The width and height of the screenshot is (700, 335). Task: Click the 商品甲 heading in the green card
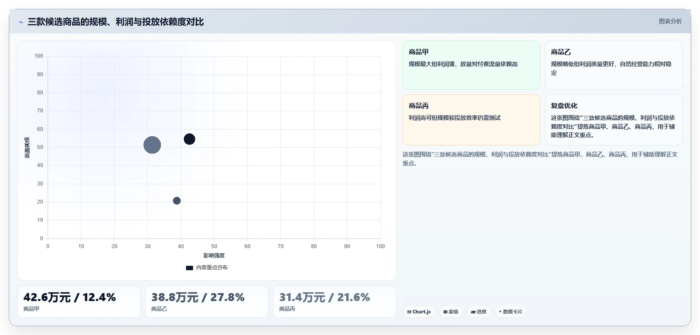[418, 52]
